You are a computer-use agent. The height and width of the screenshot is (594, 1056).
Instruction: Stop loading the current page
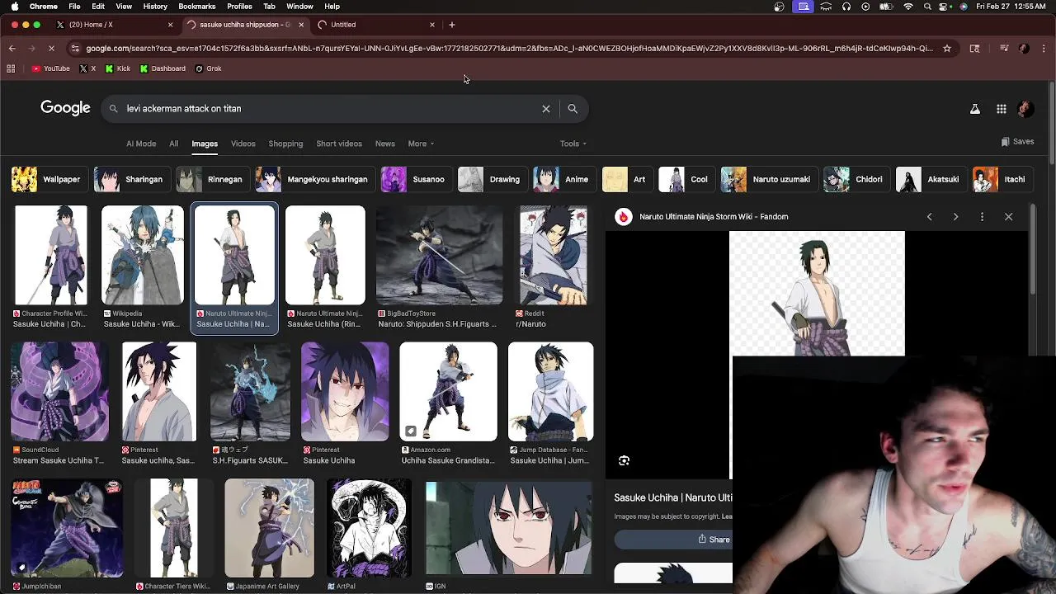51,49
